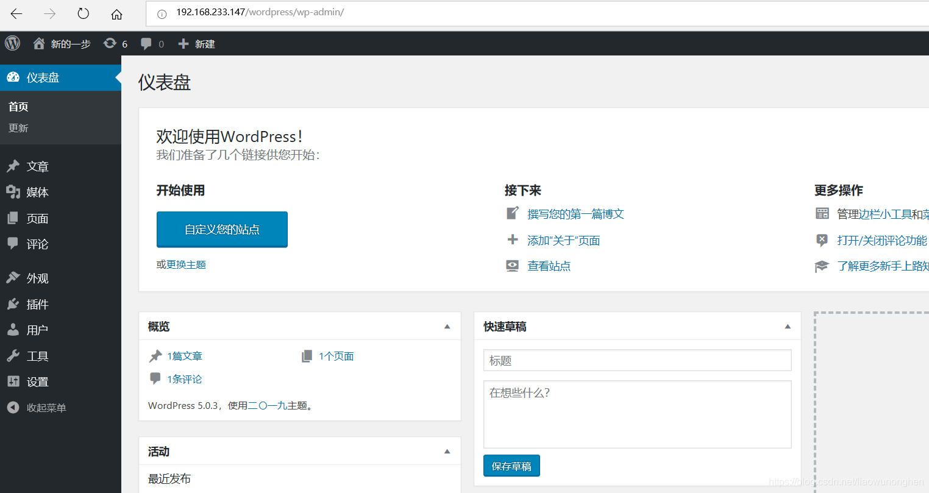Open the WordPress logo menu
This screenshot has height=493, width=929.
tap(13, 43)
